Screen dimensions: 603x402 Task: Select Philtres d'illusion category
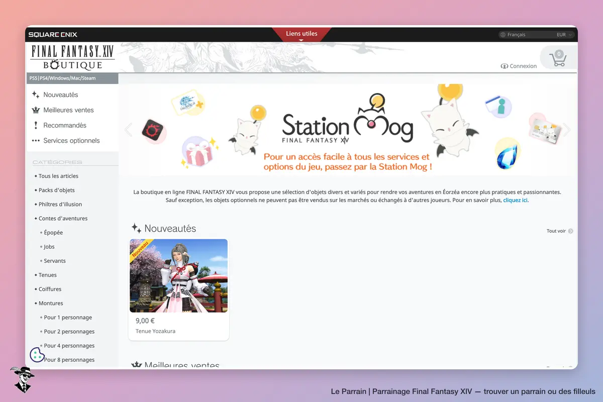60,204
